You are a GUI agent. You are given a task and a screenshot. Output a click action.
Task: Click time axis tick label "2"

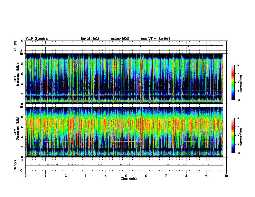[x=66, y=176]
